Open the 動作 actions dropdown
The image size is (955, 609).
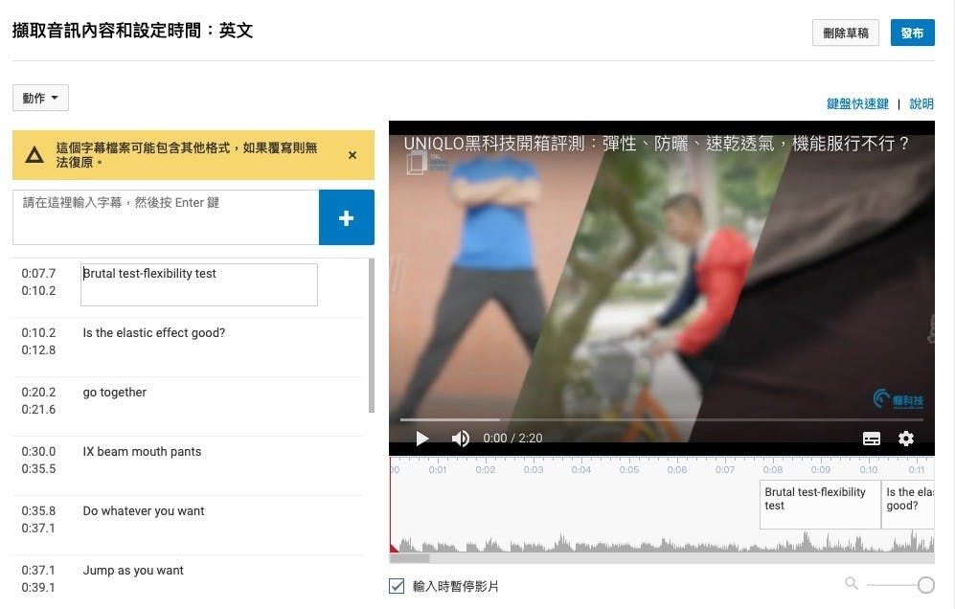pos(40,98)
